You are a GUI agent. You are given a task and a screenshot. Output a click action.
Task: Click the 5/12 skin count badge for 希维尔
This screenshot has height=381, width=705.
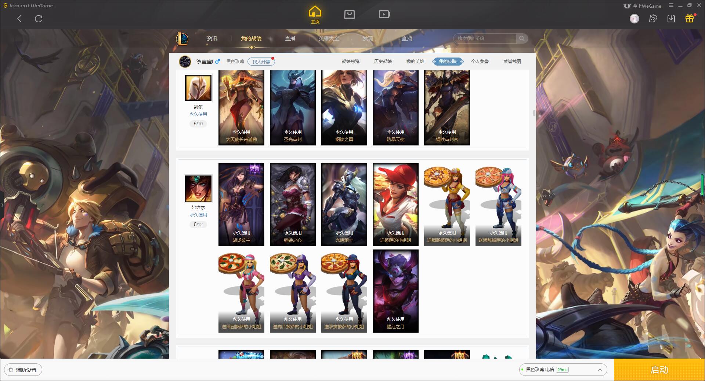tap(198, 225)
